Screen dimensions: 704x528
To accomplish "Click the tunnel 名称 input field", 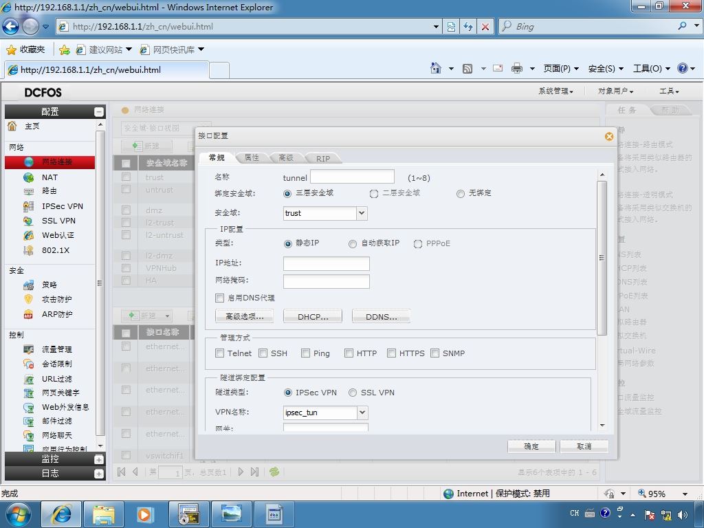I will pos(353,177).
